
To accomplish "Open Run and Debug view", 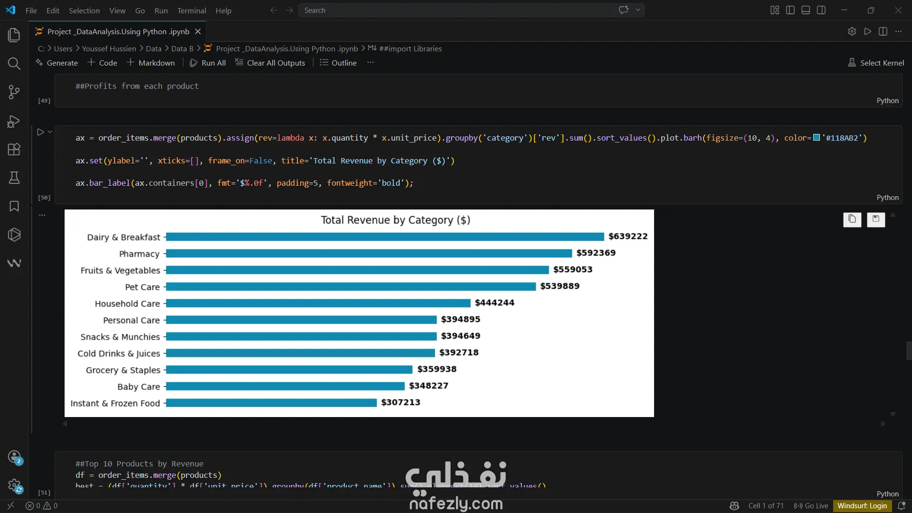I will point(14,121).
